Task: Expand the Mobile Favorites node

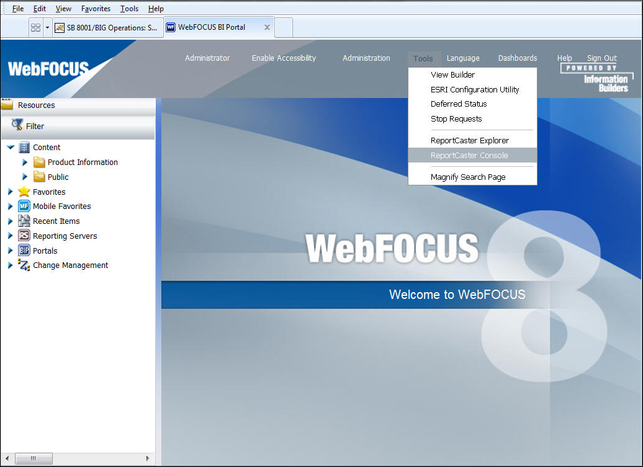Action: coord(11,207)
